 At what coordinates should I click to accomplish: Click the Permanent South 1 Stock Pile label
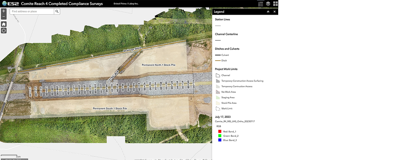pos(110,108)
